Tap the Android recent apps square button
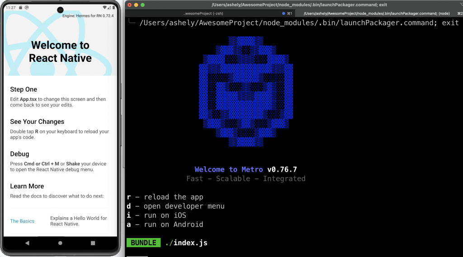The width and height of the screenshot is (463, 257). [x=93, y=243]
